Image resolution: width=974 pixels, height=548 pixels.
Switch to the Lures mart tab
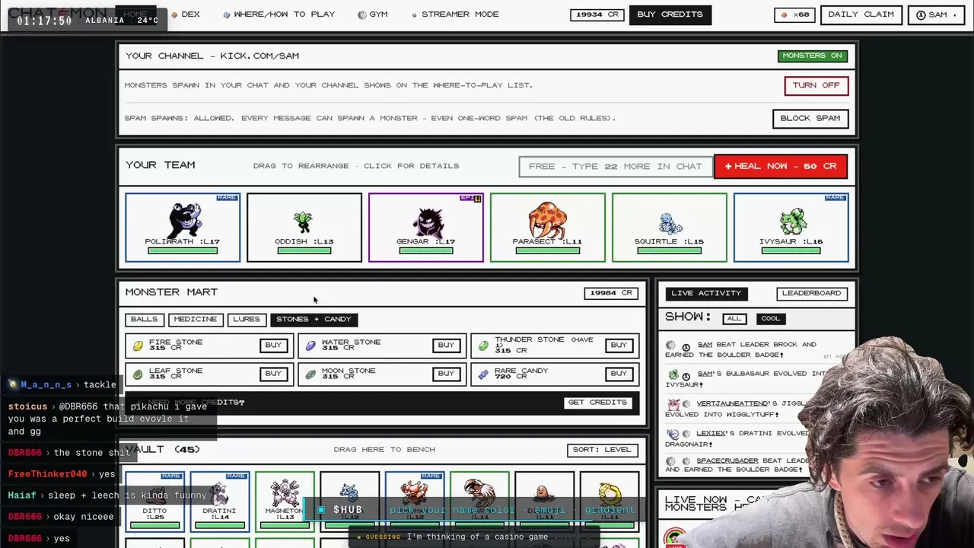point(246,320)
